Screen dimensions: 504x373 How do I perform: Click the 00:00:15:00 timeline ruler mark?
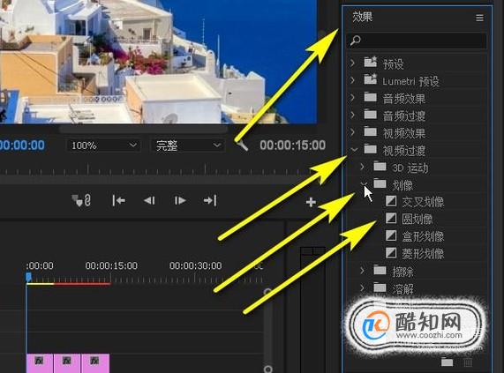(x=111, y=265)
